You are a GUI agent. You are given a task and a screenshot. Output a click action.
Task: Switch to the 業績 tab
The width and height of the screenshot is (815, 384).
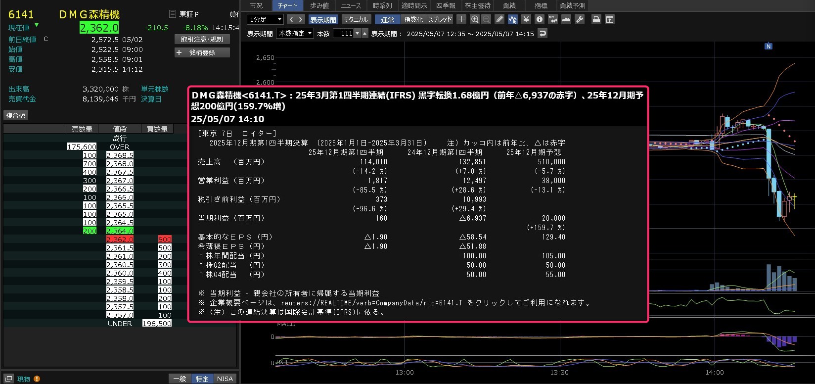tap(509, 5)
